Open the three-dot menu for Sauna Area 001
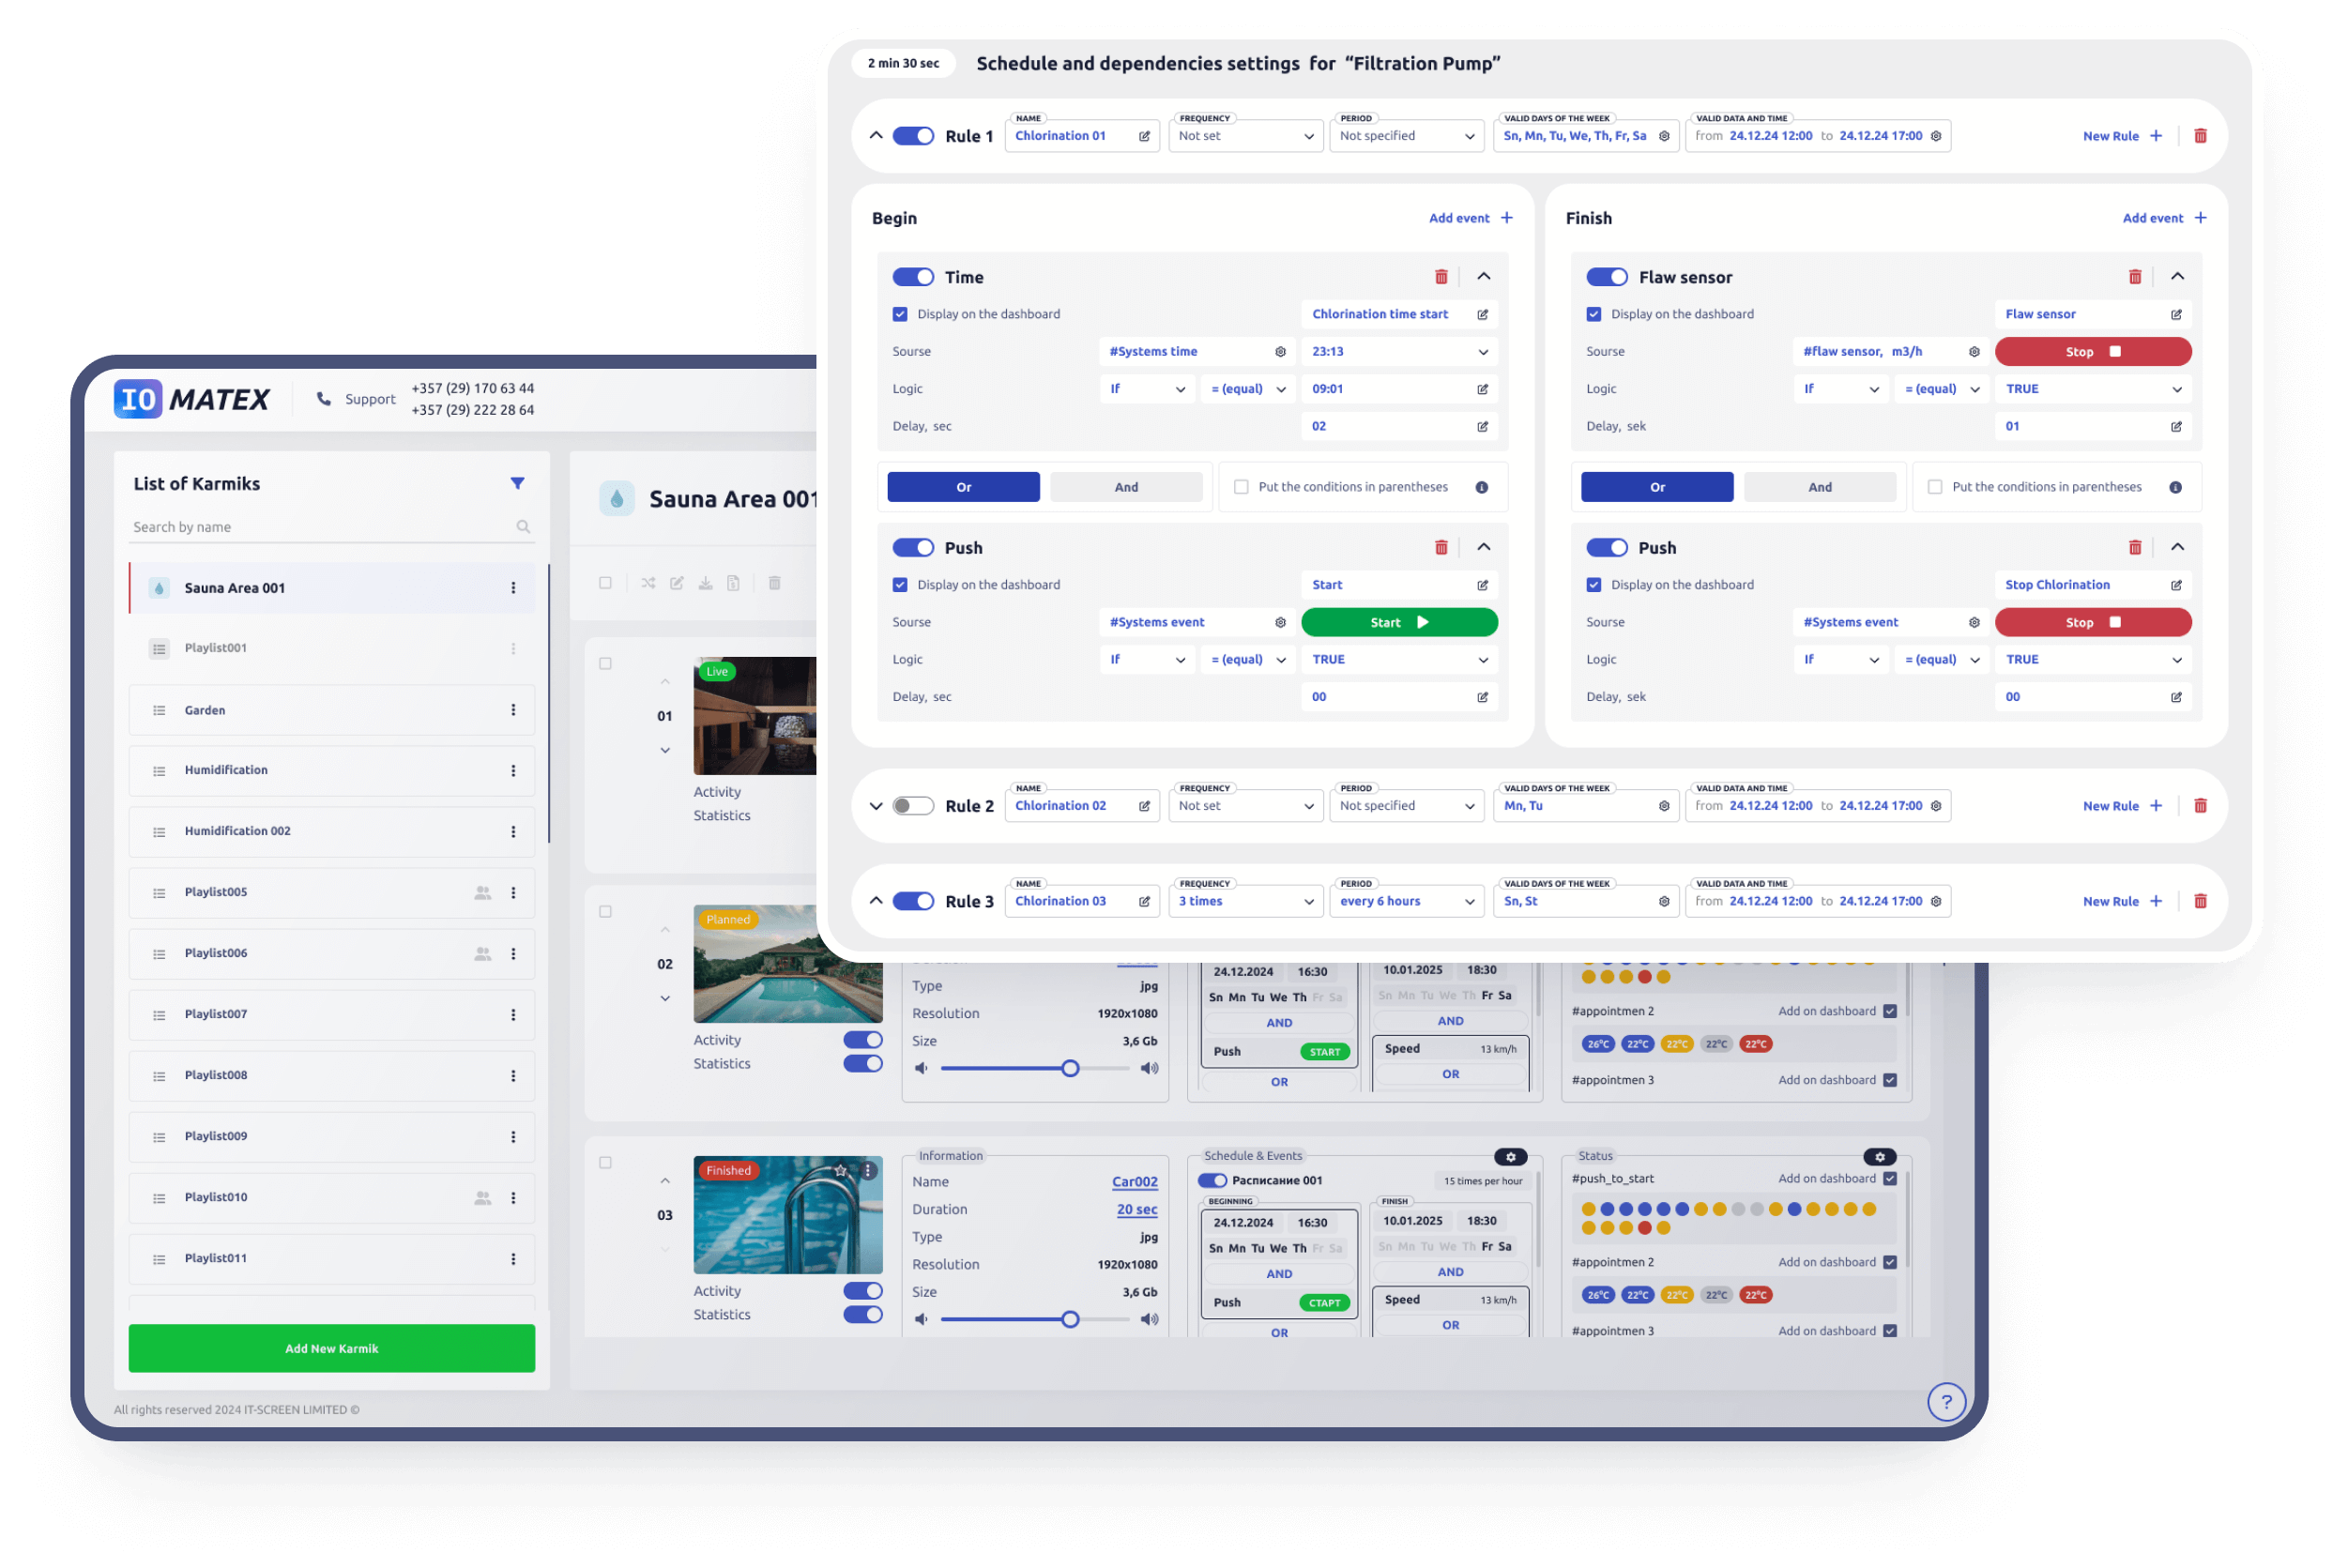The image size is (2348, 1568). pyautogui.click(x=513, y=588)
